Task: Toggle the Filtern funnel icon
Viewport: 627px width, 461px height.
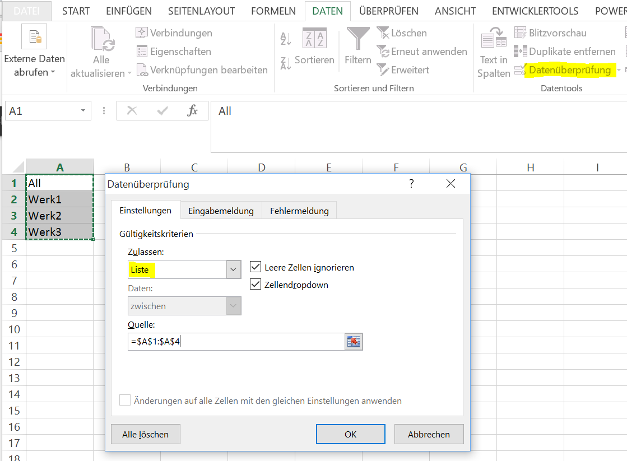Action: 358,38
